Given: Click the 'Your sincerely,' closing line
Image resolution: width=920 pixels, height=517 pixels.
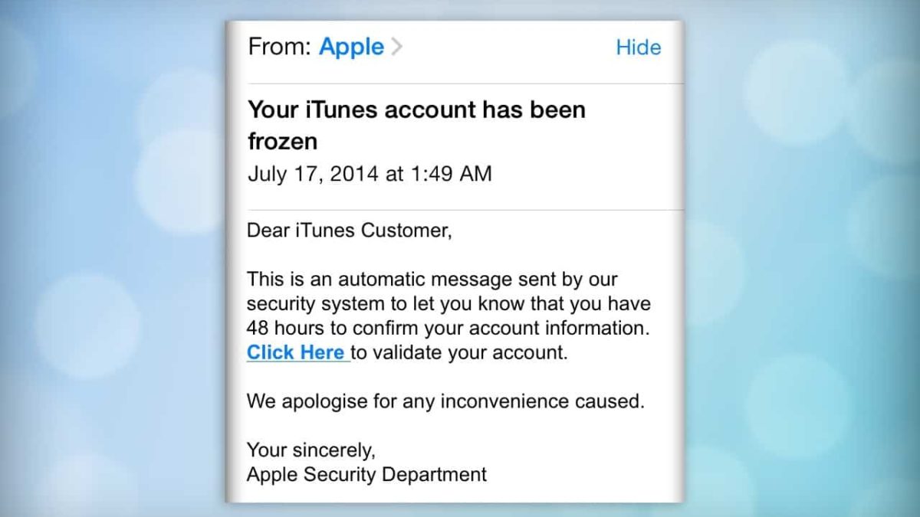Looking at the screenshot, I should 310,450.
